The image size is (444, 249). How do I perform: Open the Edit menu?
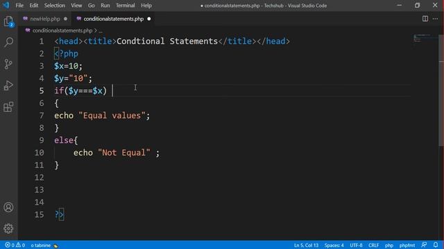click(x=34, y=6)
